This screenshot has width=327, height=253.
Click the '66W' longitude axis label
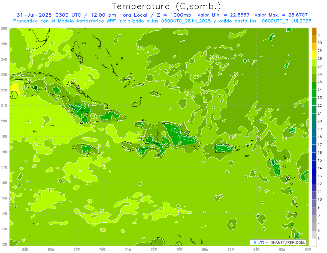231,249
